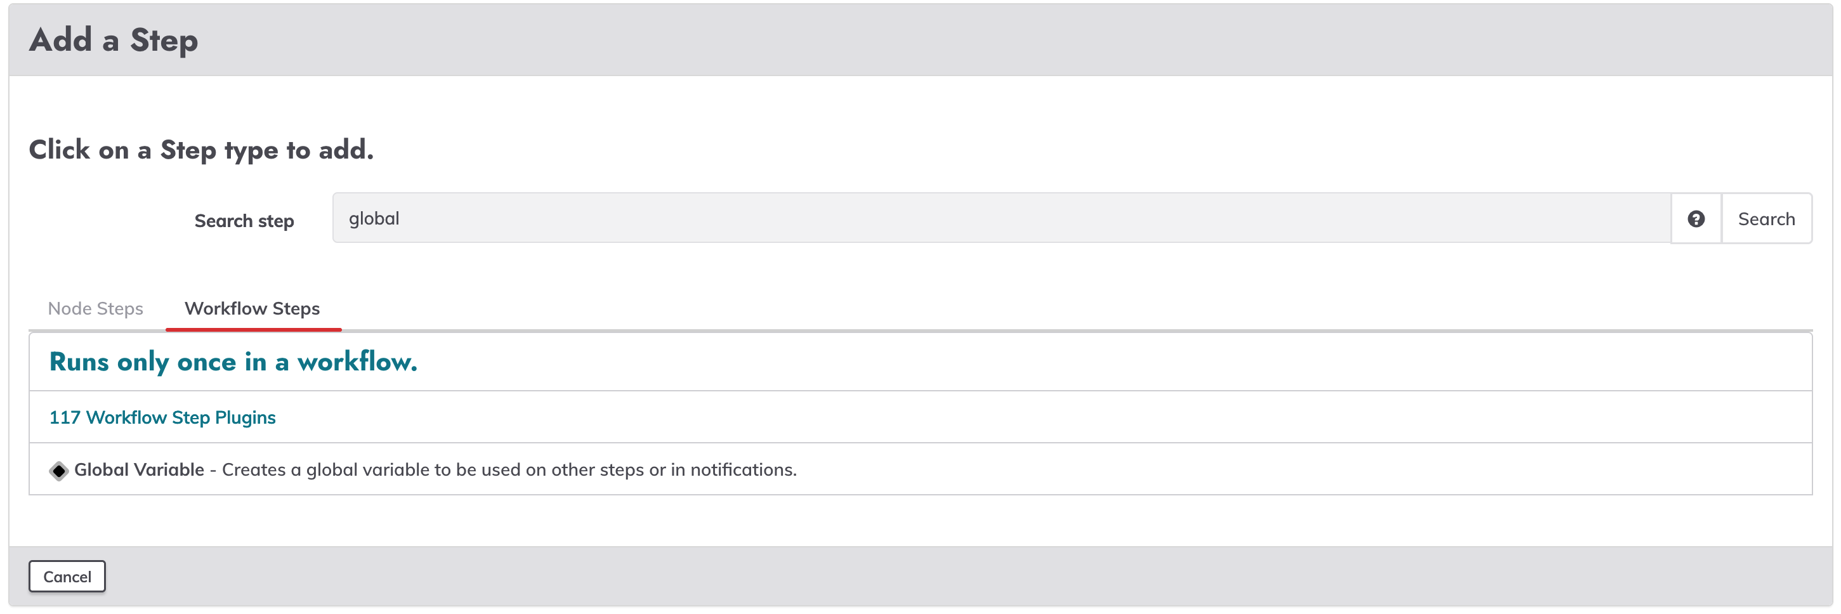This screenshot has width=1841, height=614.
Task: Open the search help question mark icon
Action: tap(1695, 219)
